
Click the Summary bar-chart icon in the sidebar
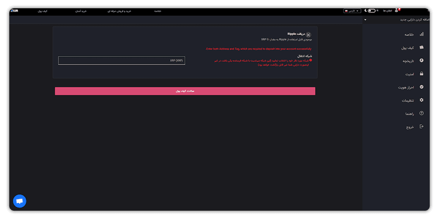coord(421,34)
